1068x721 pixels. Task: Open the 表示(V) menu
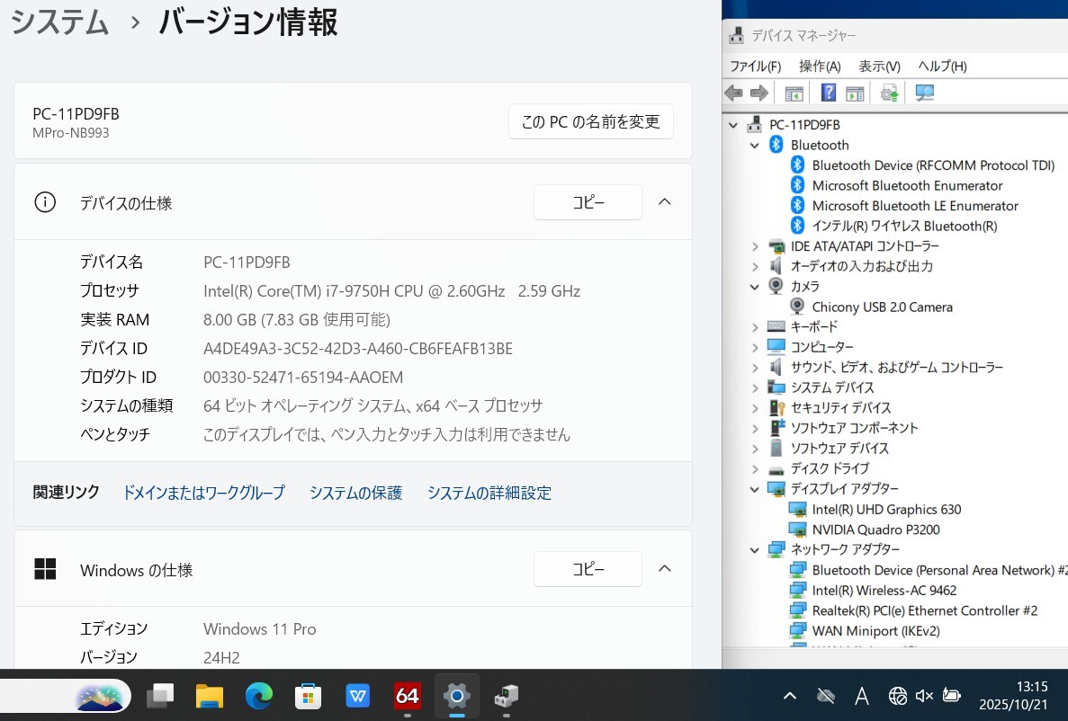click(879, 67)
